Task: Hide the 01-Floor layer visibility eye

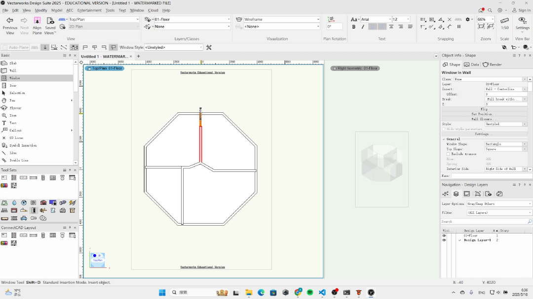Action: pos(444,236)
